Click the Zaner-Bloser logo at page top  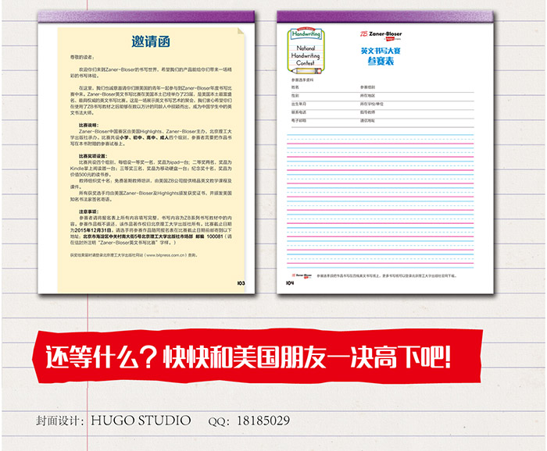click(x=381, y=35)
